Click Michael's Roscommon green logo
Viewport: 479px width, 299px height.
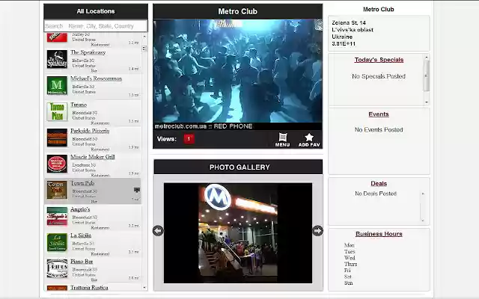coord(57,86)
